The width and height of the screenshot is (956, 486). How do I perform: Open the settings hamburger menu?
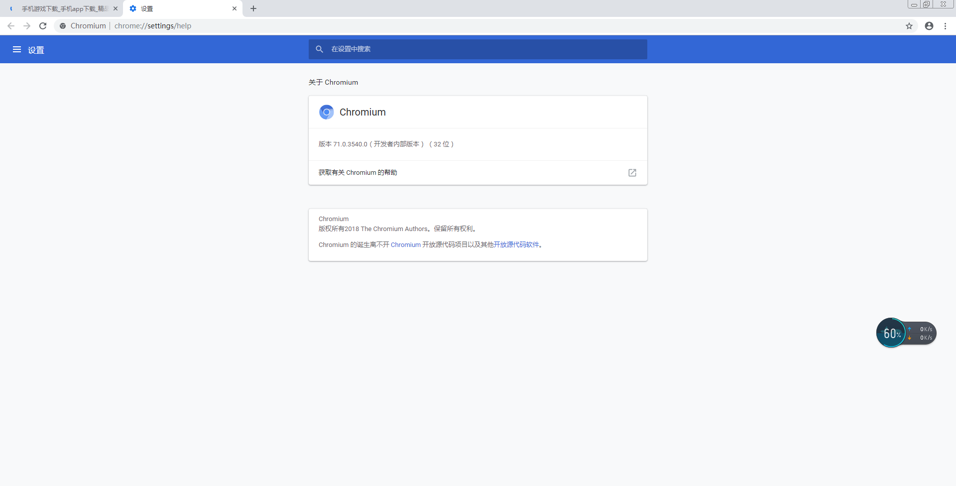tap(17, 49)
